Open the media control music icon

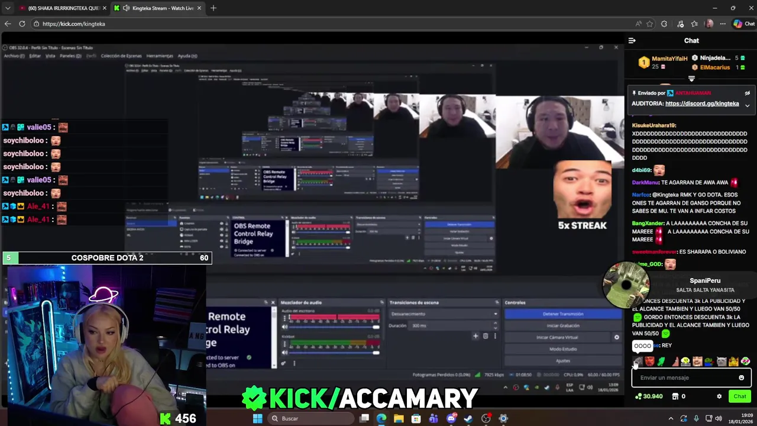(x=680, y=24)
